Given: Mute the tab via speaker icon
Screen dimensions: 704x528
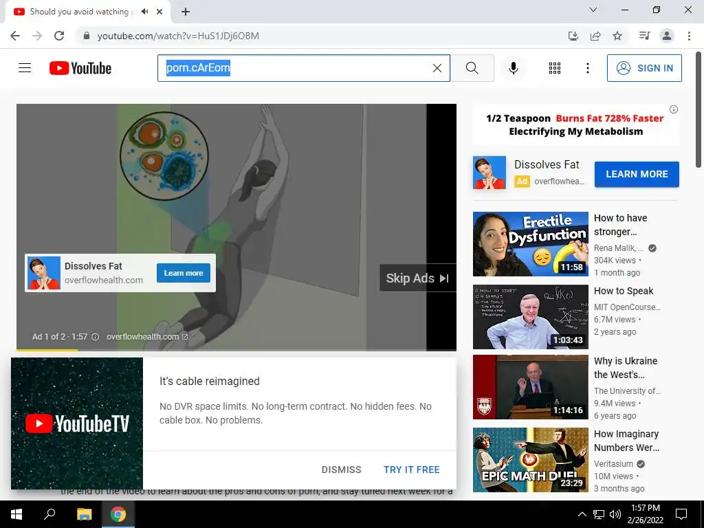Looking at the screenshot, I should click(144, 12).
